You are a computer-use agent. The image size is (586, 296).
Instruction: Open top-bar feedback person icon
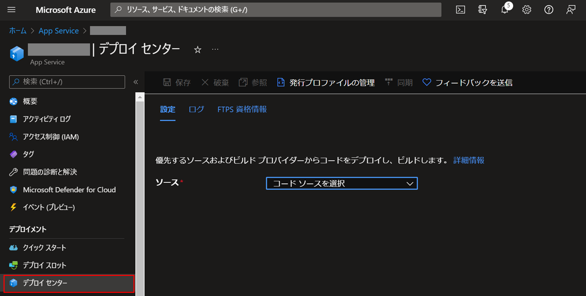[x=571, y=10]
